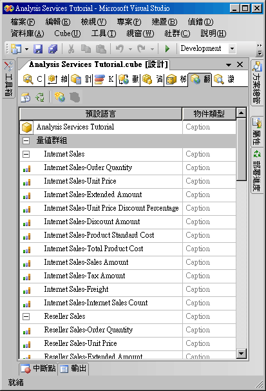This screenshot has height=391, width=266.
Task: Click the 物件類型 column header
Action: [x=209, y=114]
